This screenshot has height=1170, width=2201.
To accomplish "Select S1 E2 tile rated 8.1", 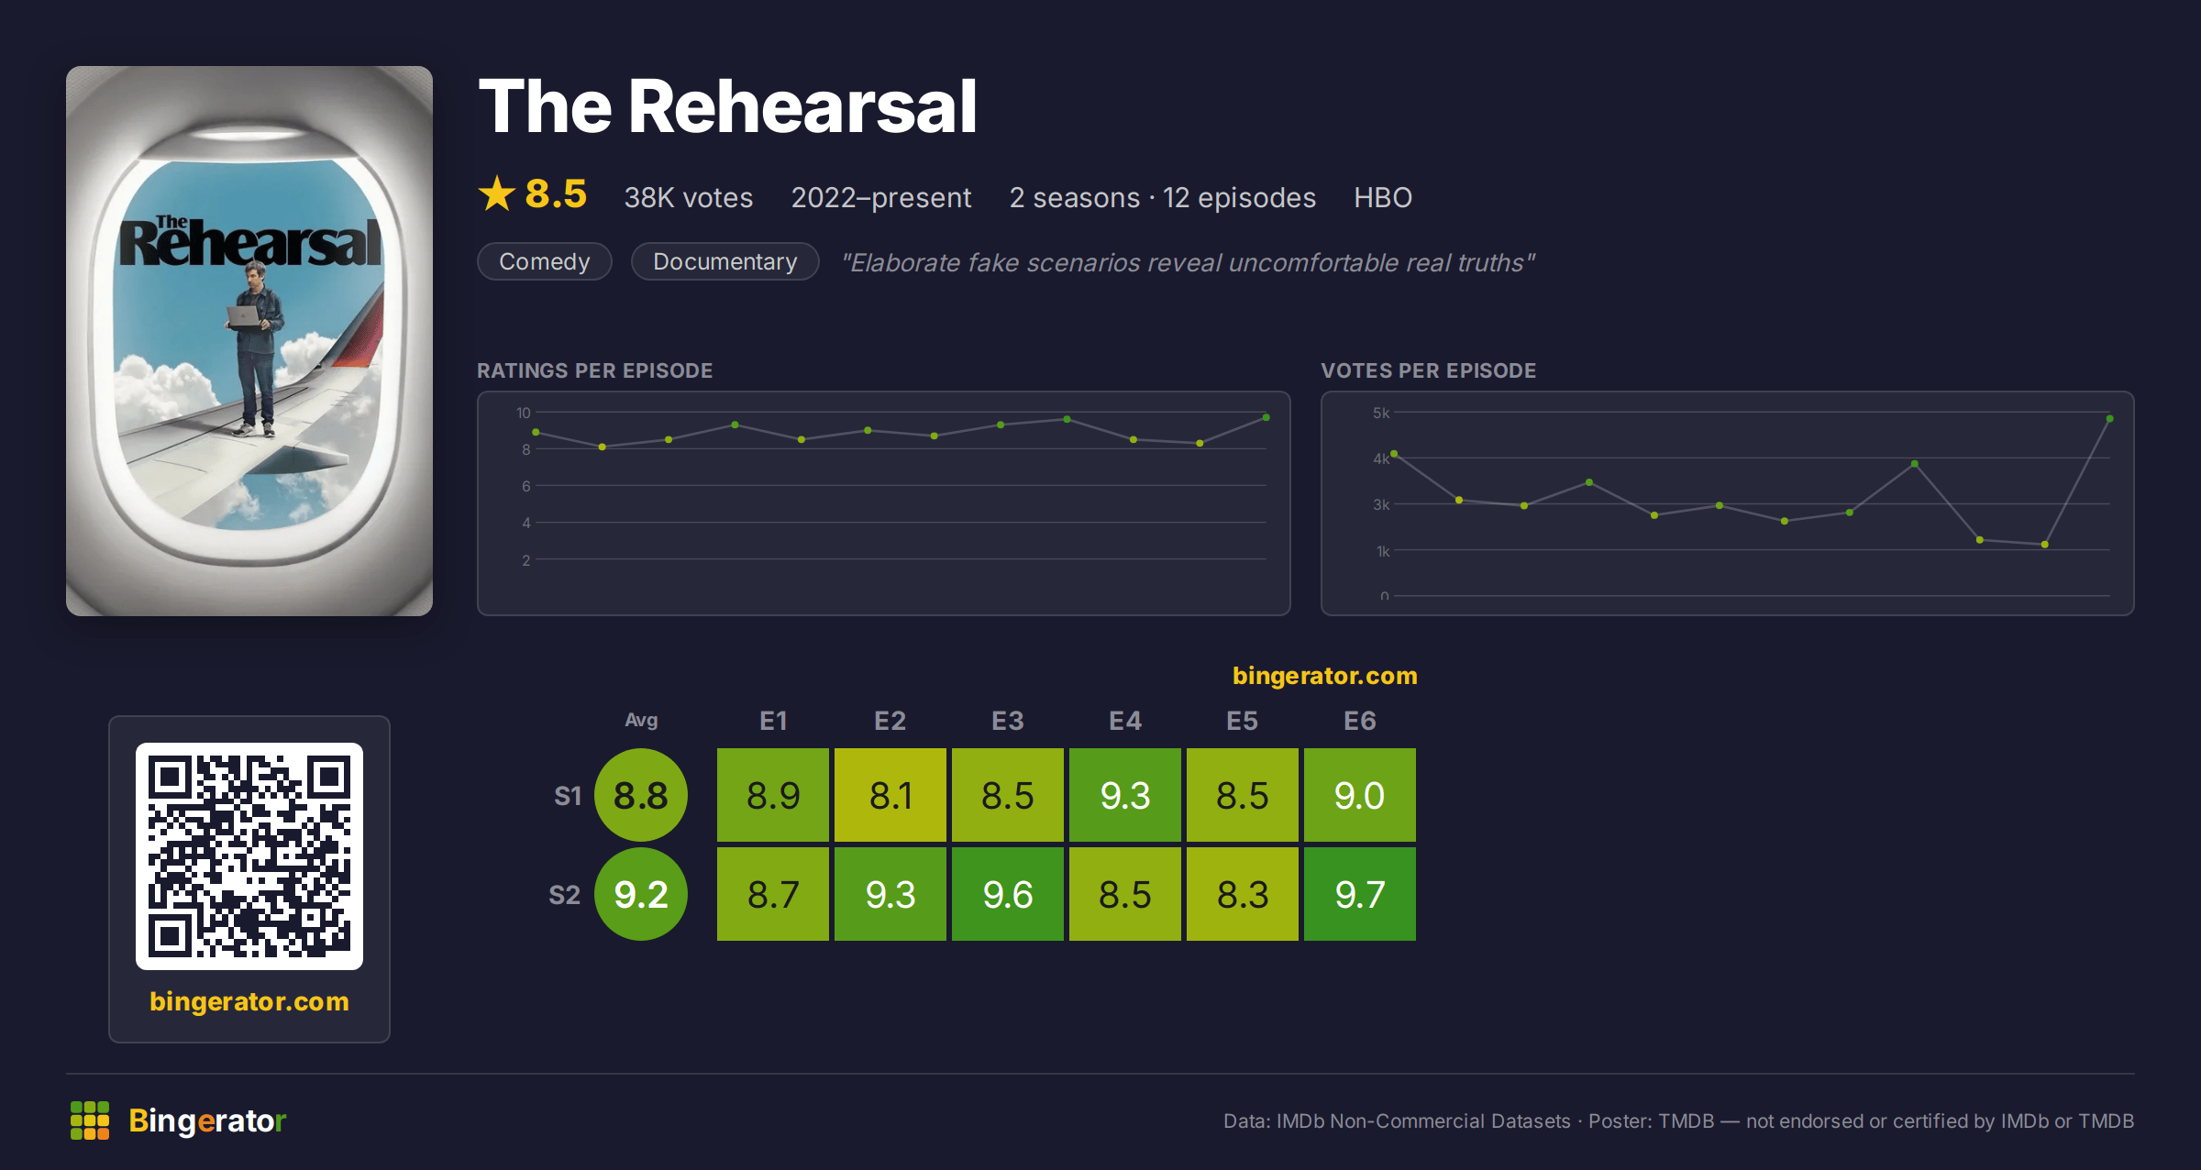I will pyautogui.click(x=890, y=795).
